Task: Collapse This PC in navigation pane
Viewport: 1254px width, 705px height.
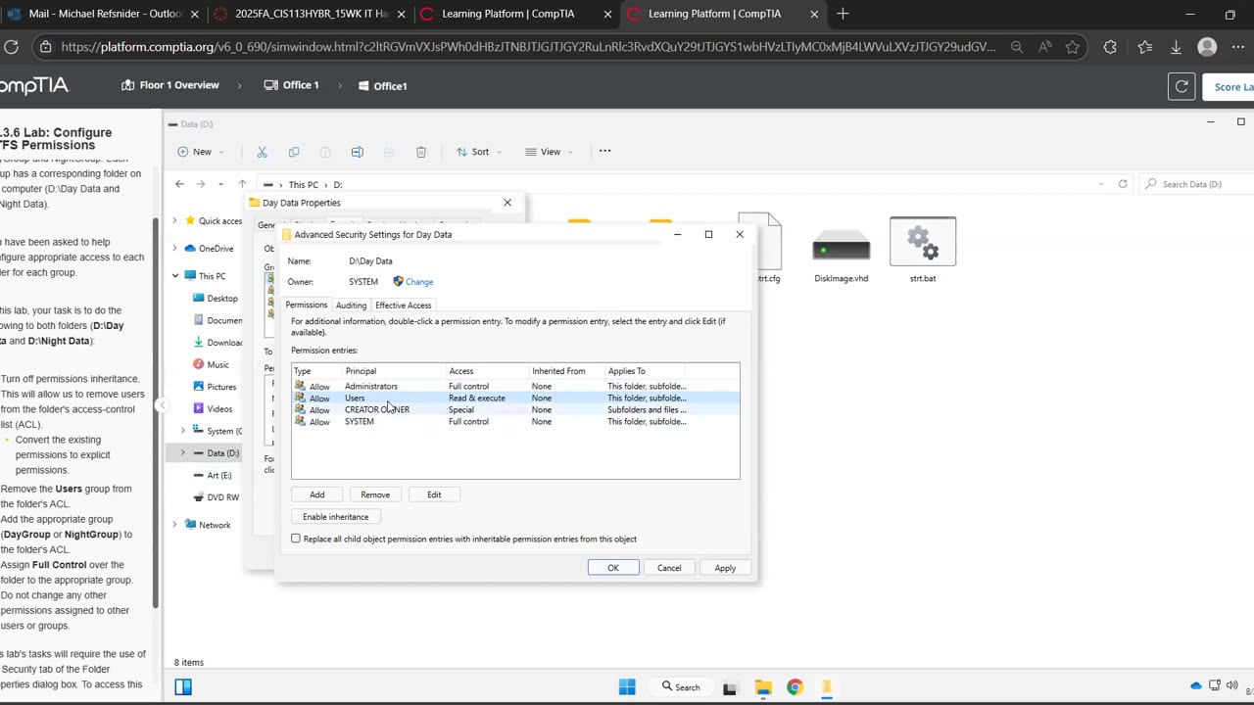Action: point(175,276)
